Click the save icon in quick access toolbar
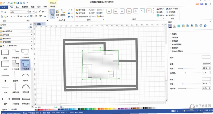 click(18, 3)
